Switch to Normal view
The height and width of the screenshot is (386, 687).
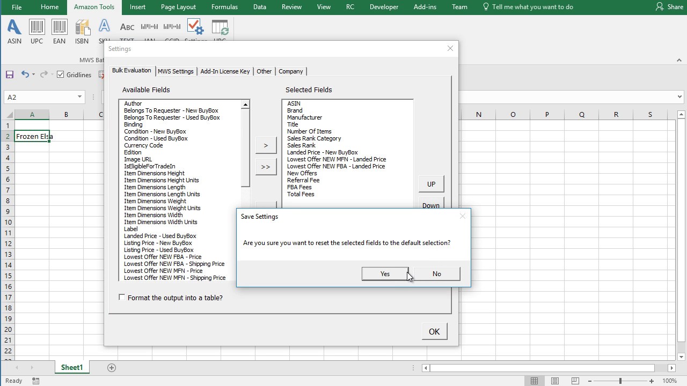pos(534,381)
